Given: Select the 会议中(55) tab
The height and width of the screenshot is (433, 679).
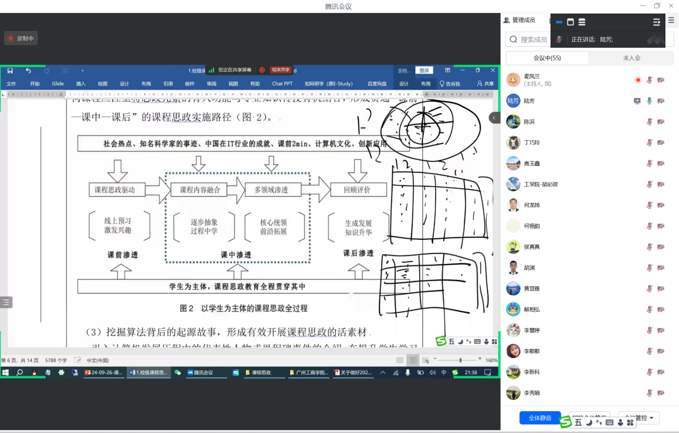Looking at the screenshot, I should (547, 58).
